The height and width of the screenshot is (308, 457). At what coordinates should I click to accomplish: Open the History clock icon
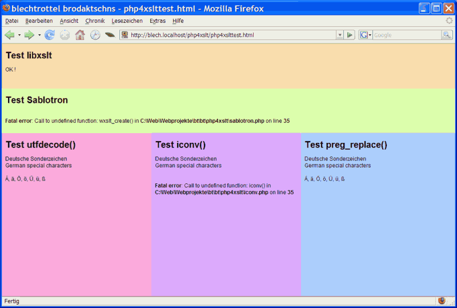click(x=95, y=35)
